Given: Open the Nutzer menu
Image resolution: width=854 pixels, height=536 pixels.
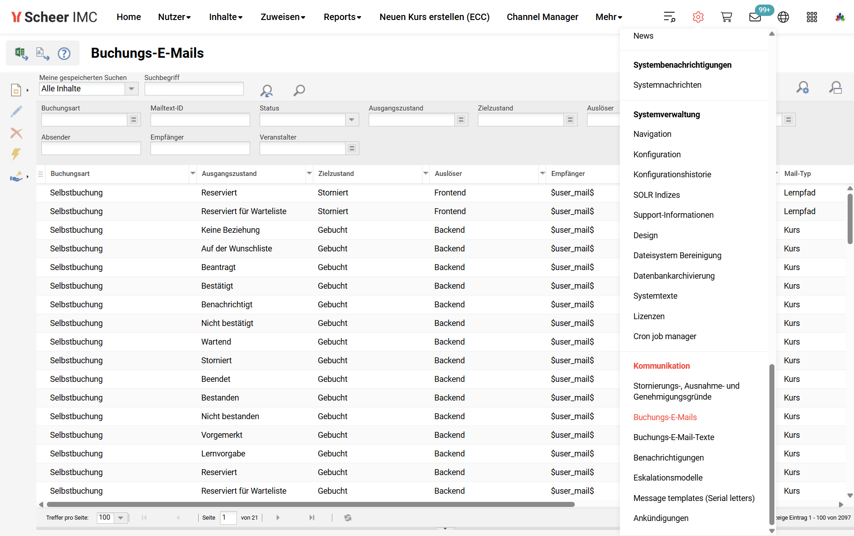Looking at the screenshot, I should [174, 17].
